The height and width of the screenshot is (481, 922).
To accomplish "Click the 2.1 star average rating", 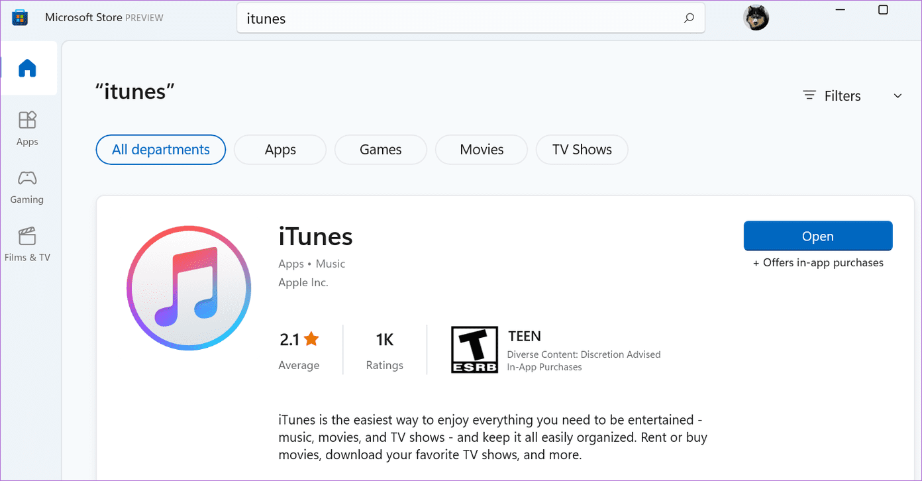I will tap(299, 340).
